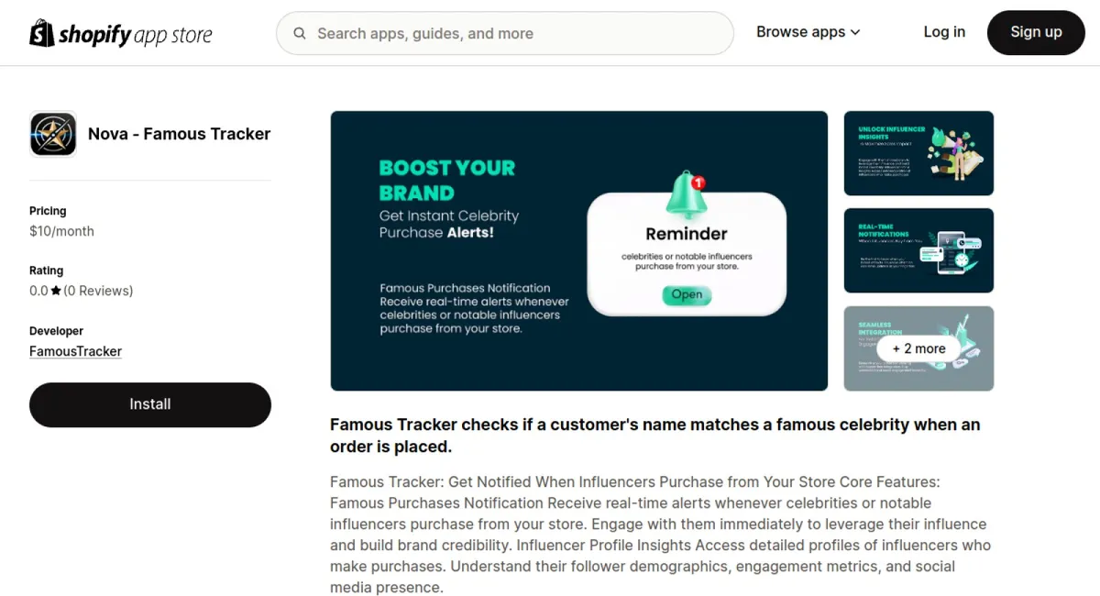The image size is (1100, 596).
Task: Click the $10/month pricing text
Action: coord(61,231)
